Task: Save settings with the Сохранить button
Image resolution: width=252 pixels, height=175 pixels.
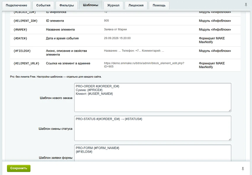Action: point(19,168)
